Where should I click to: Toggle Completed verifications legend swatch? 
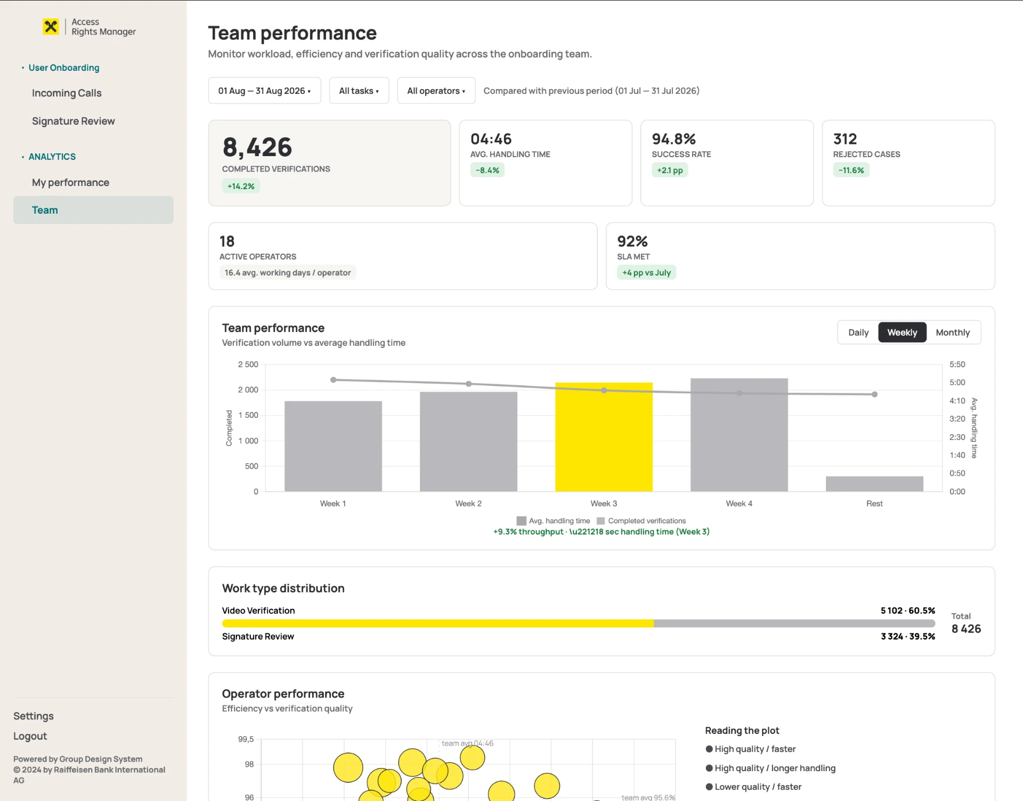pyautogui.click(x=600, y=521)
